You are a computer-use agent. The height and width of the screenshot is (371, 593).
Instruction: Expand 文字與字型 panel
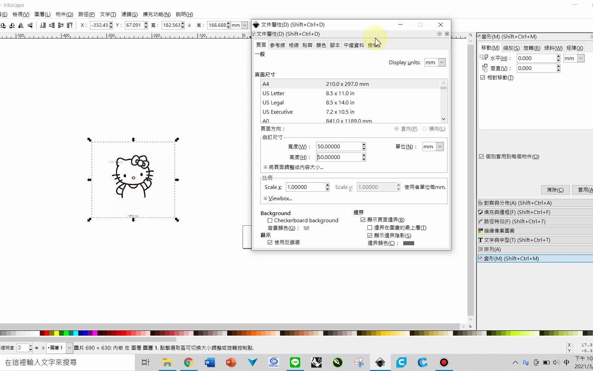tap(535, 240)
